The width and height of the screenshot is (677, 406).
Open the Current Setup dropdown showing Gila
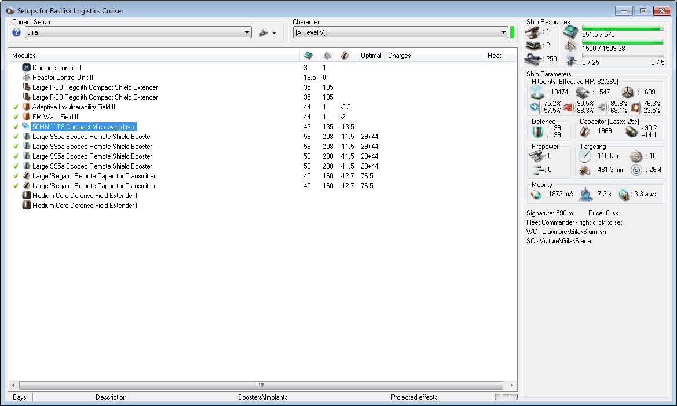(x=138, y=32)
